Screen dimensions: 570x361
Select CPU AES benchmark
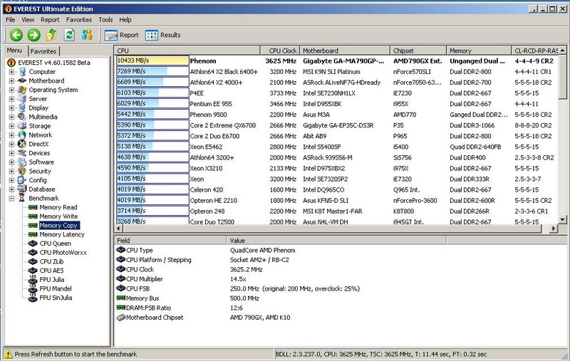point(51,271)
